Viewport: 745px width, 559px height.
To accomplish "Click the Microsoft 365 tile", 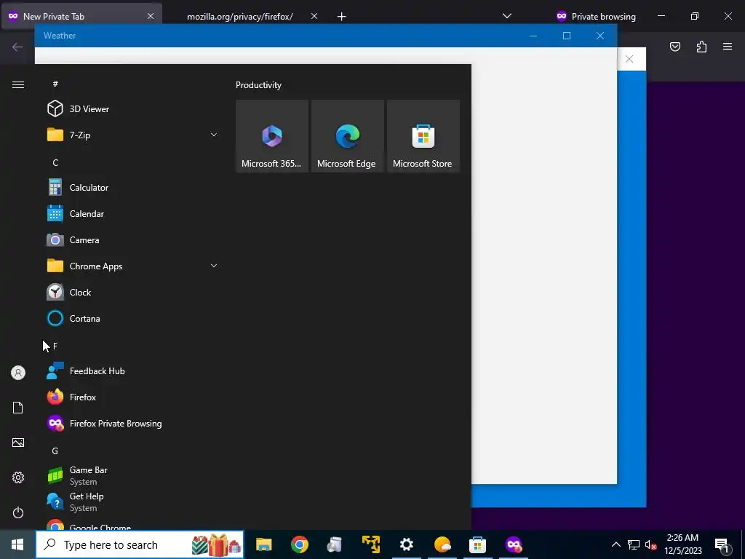I will tap(272, 136).
